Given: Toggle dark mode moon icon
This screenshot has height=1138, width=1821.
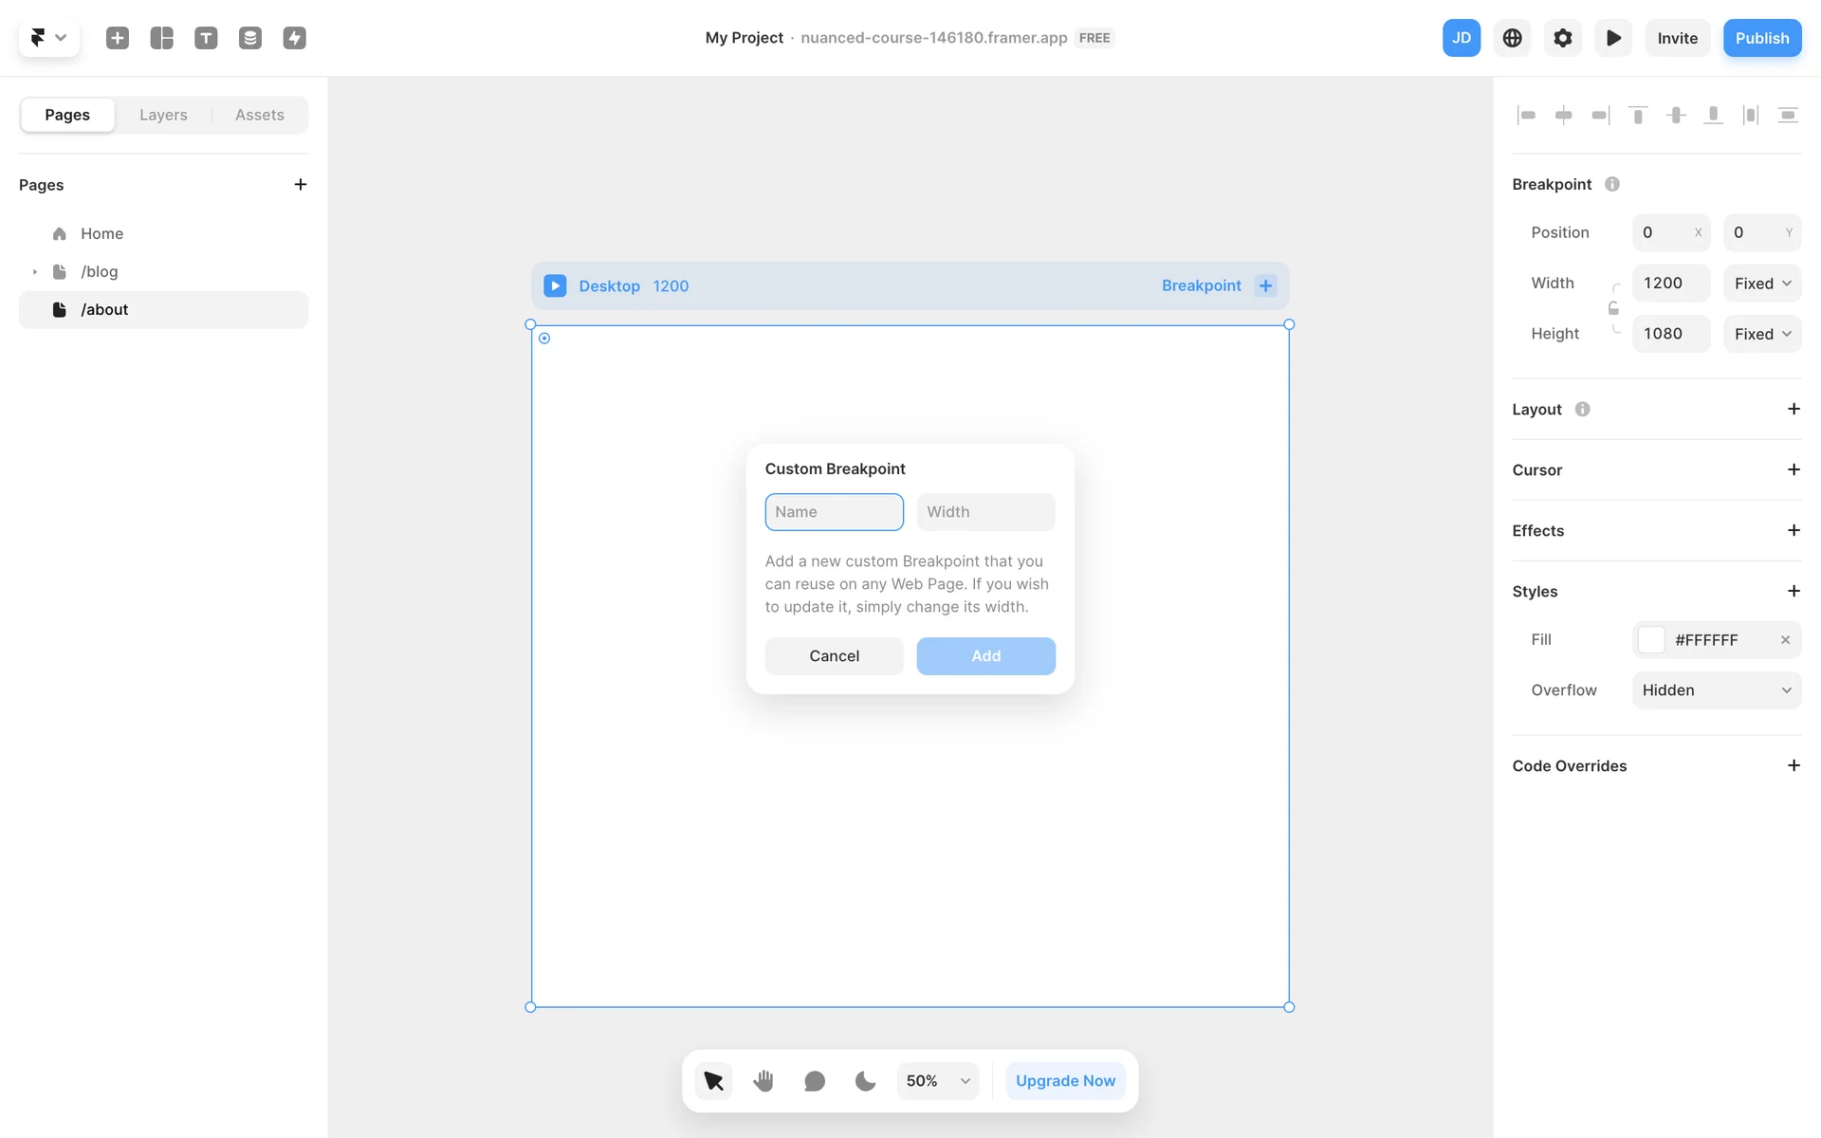Looking at the screenshot, I should click(x=865, y=1081).
